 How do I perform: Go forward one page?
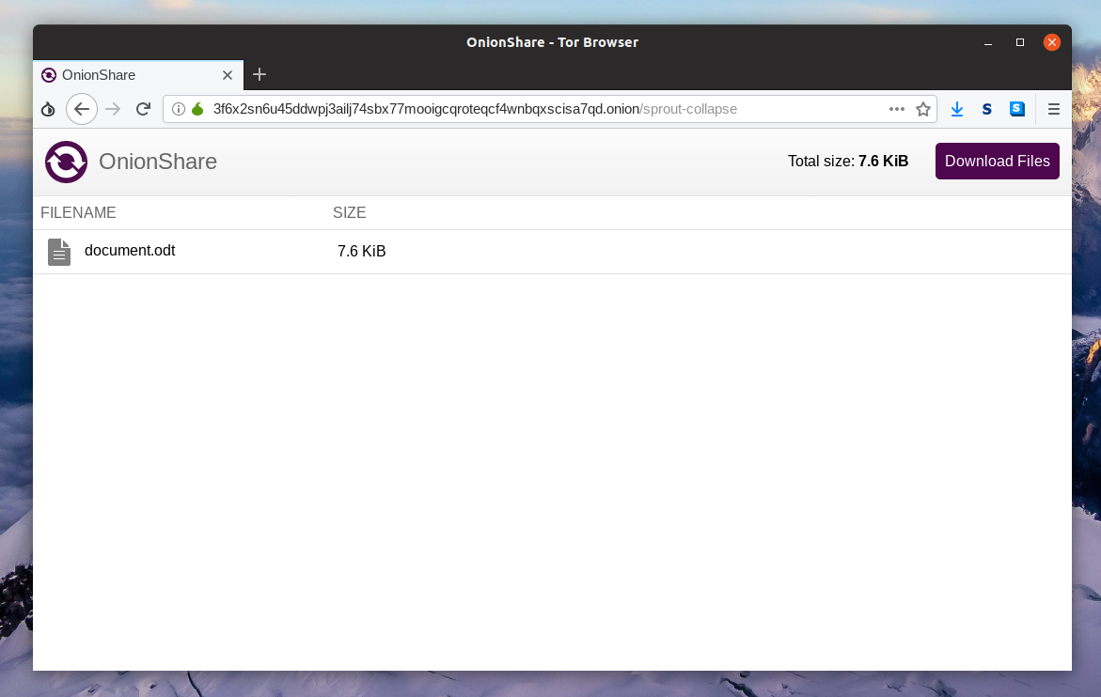(113, 109)
